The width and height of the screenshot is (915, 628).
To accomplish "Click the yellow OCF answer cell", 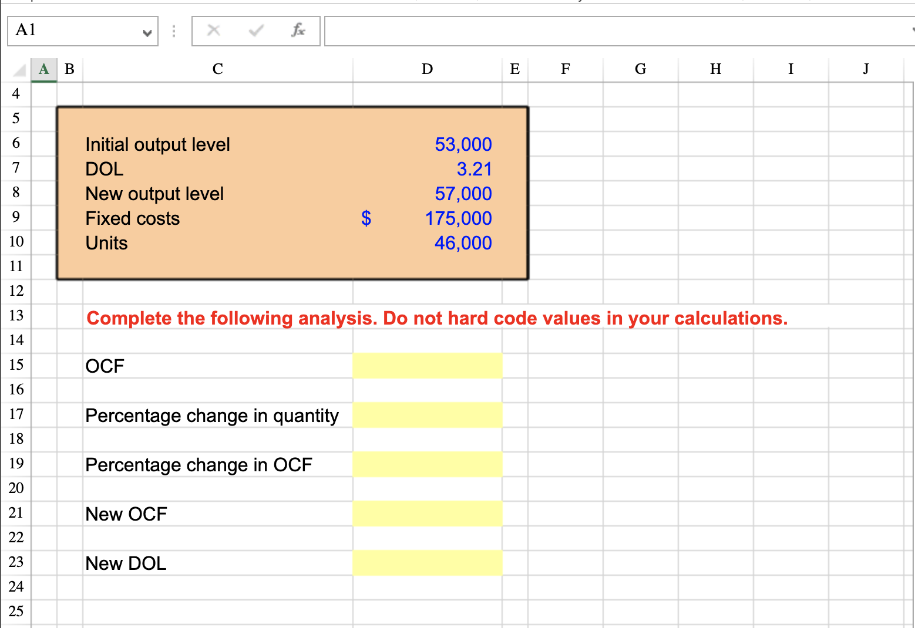I will click(427, 364).
